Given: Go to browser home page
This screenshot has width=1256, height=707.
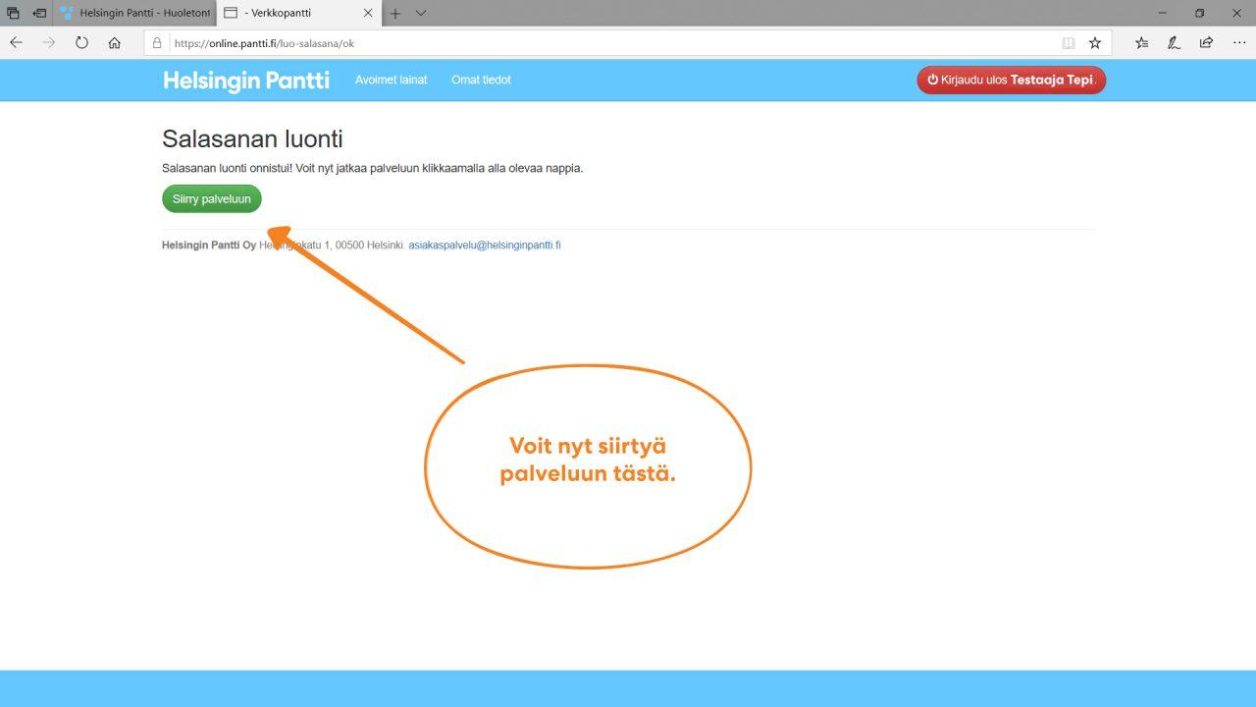Looking at the screenshot, I should pyautogui.click(x=114, y=43).
